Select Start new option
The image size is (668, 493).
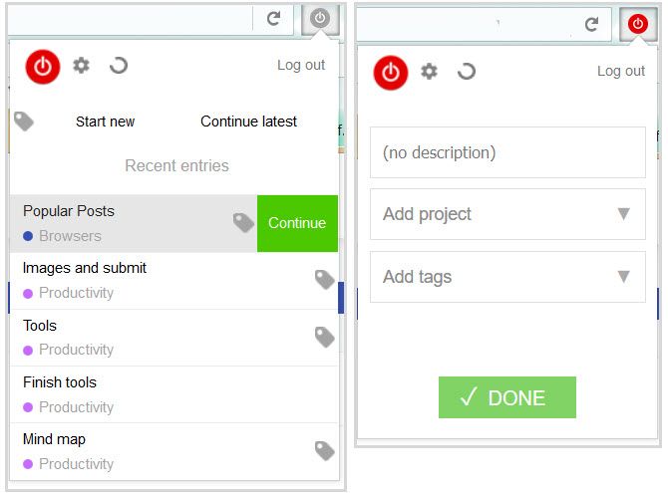click(x=105, y=122)
